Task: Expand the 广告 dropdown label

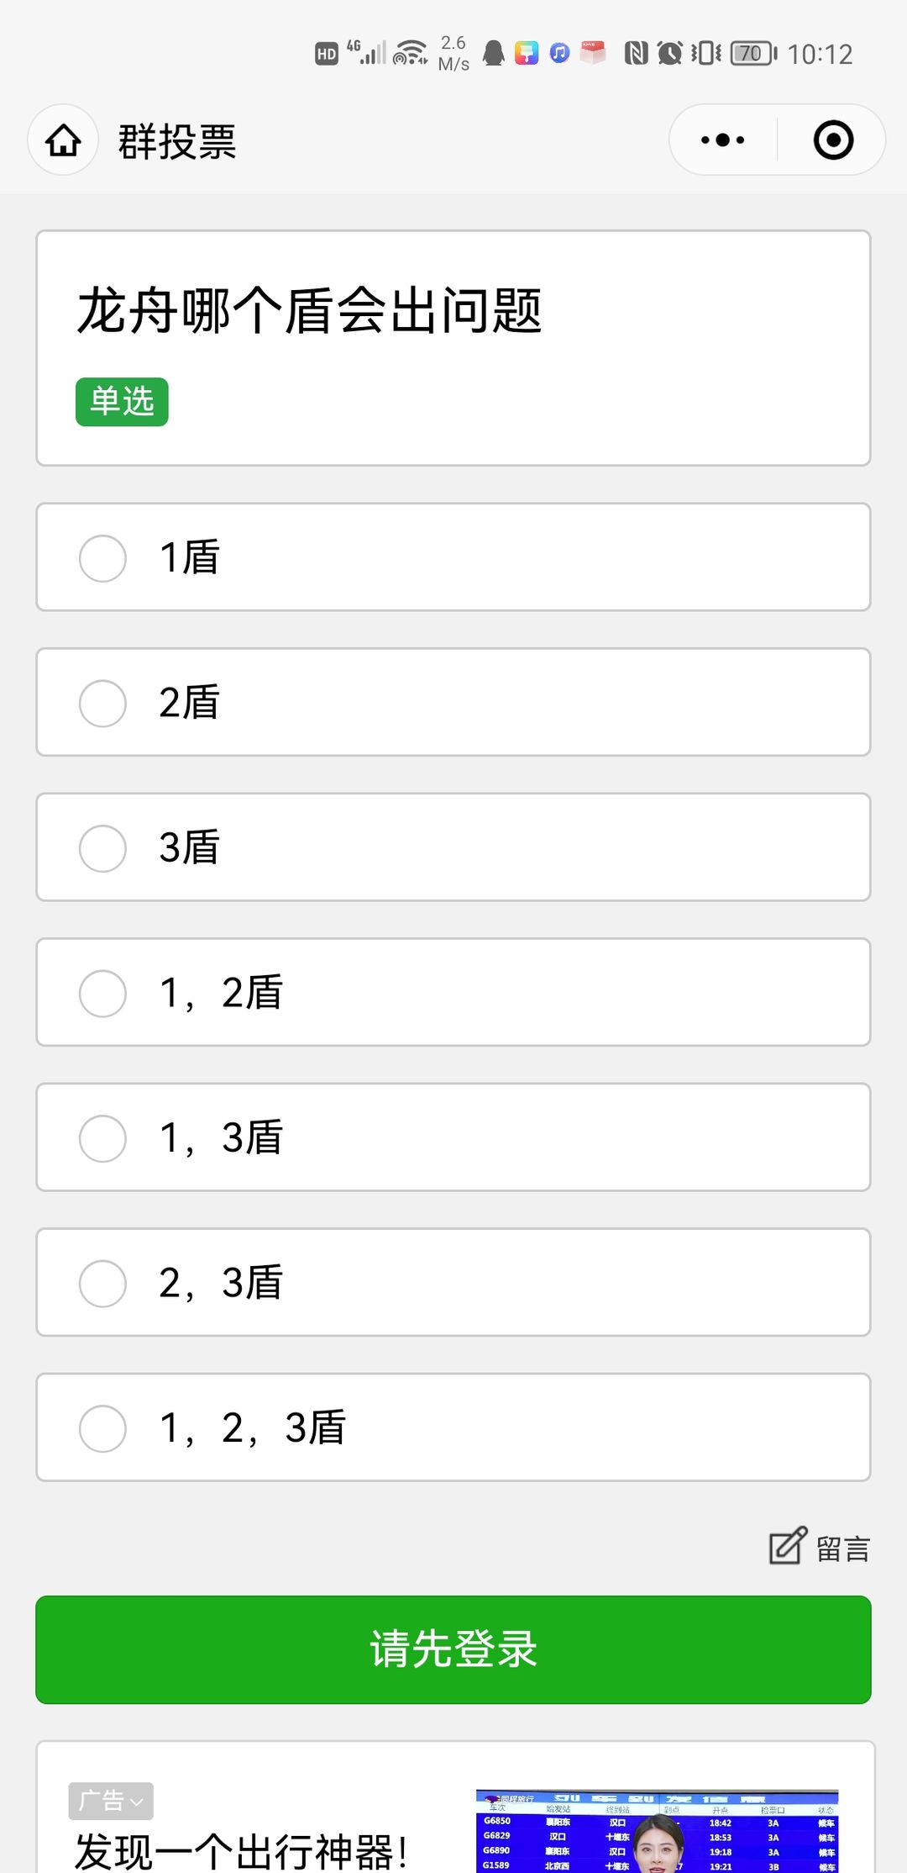Action: (x=111, y=1801)
